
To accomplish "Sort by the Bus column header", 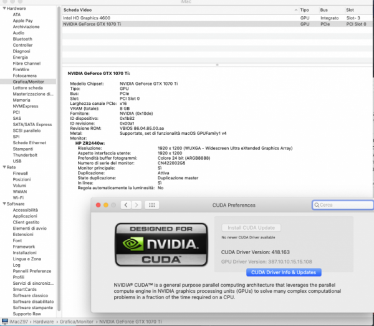I will (324, 10).
